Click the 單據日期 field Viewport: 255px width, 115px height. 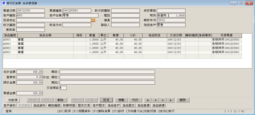click(31, 11)
